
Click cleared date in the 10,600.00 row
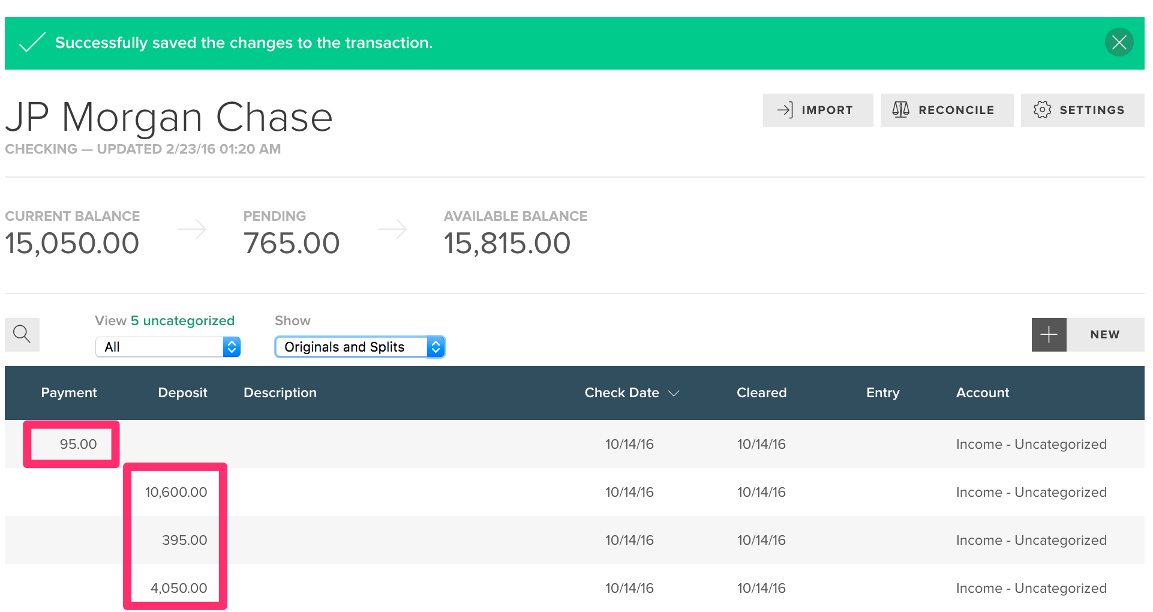pos(761,493)
